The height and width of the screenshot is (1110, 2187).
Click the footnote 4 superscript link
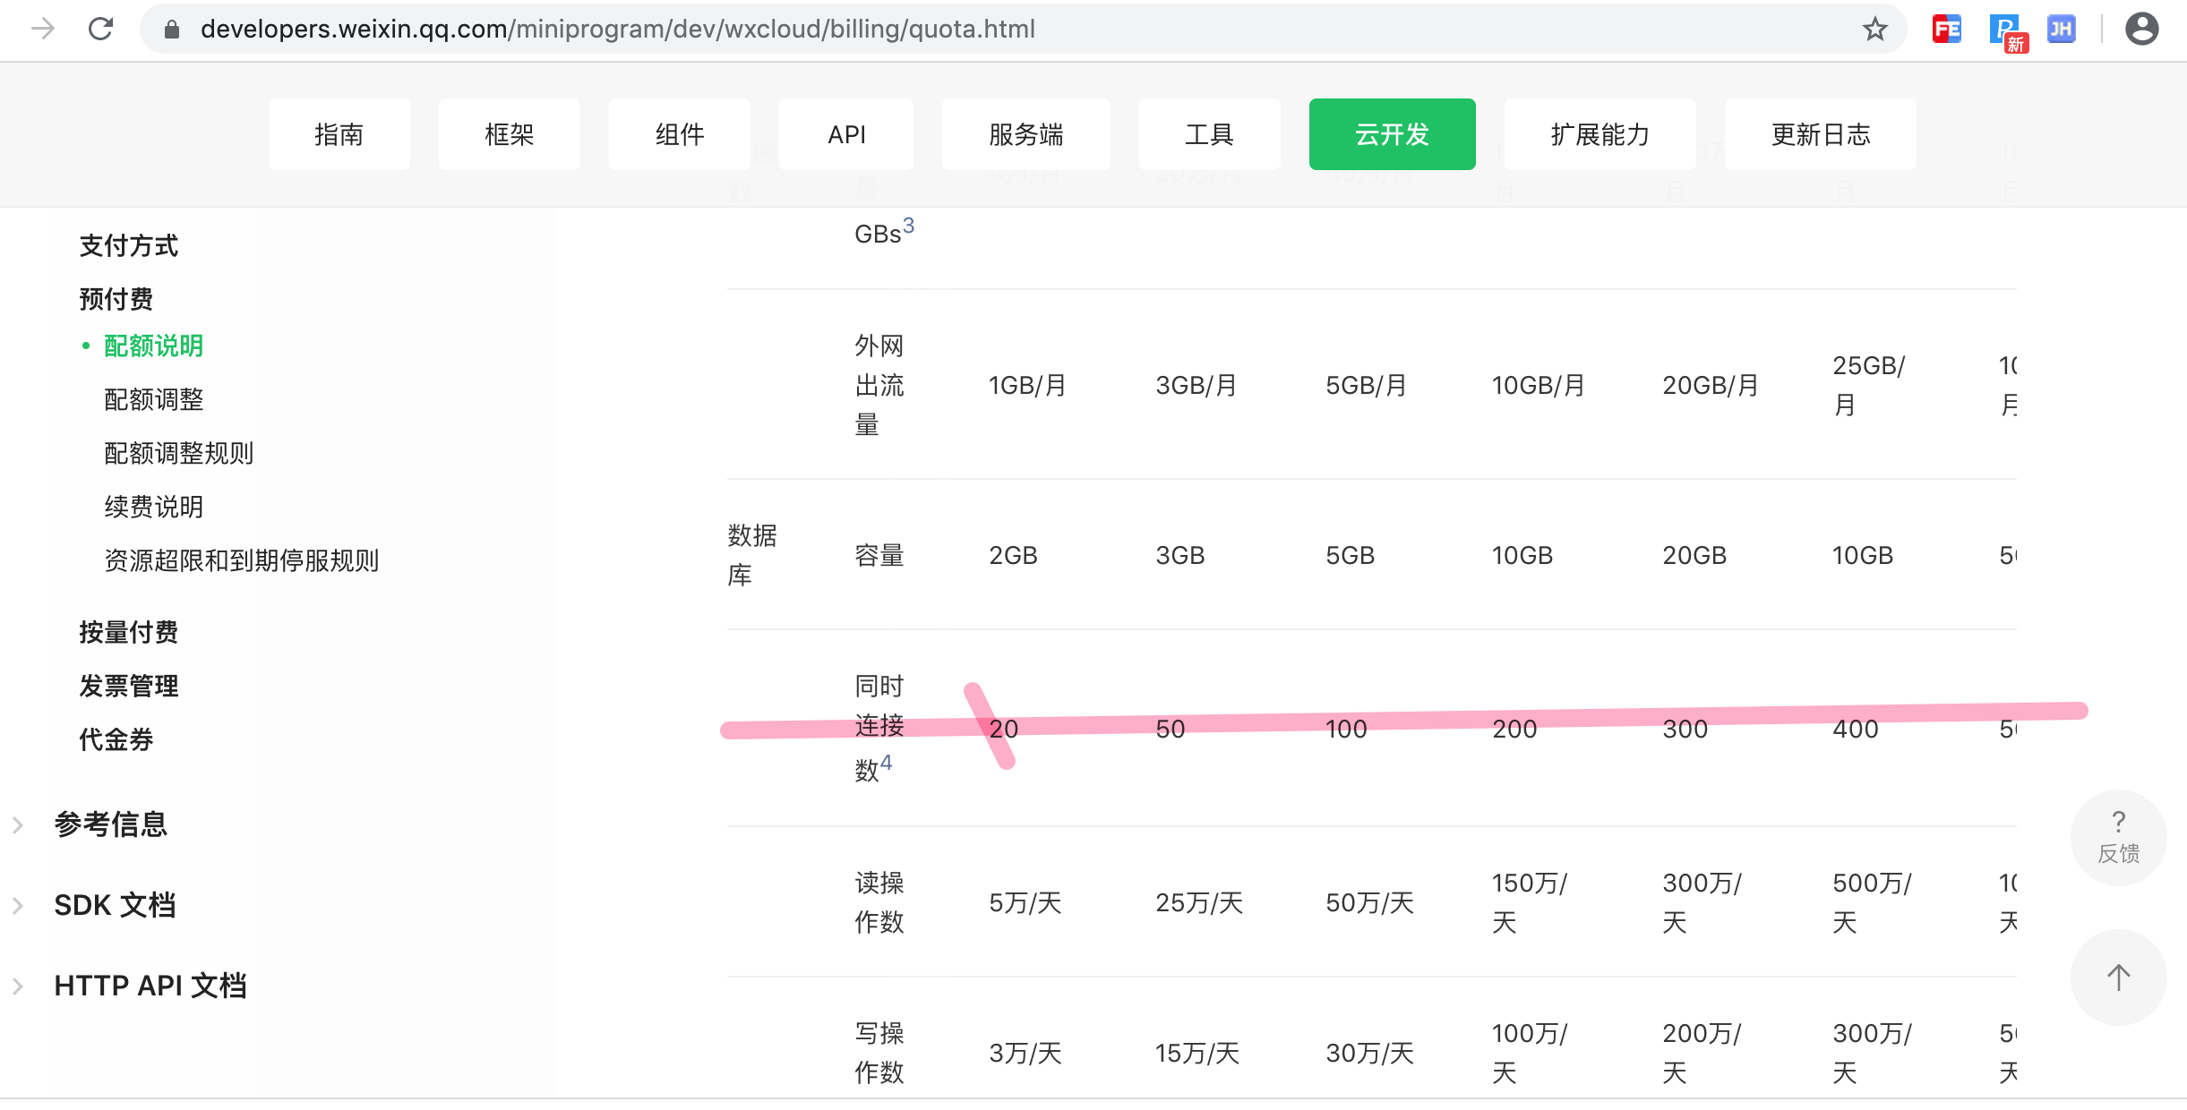886,762
